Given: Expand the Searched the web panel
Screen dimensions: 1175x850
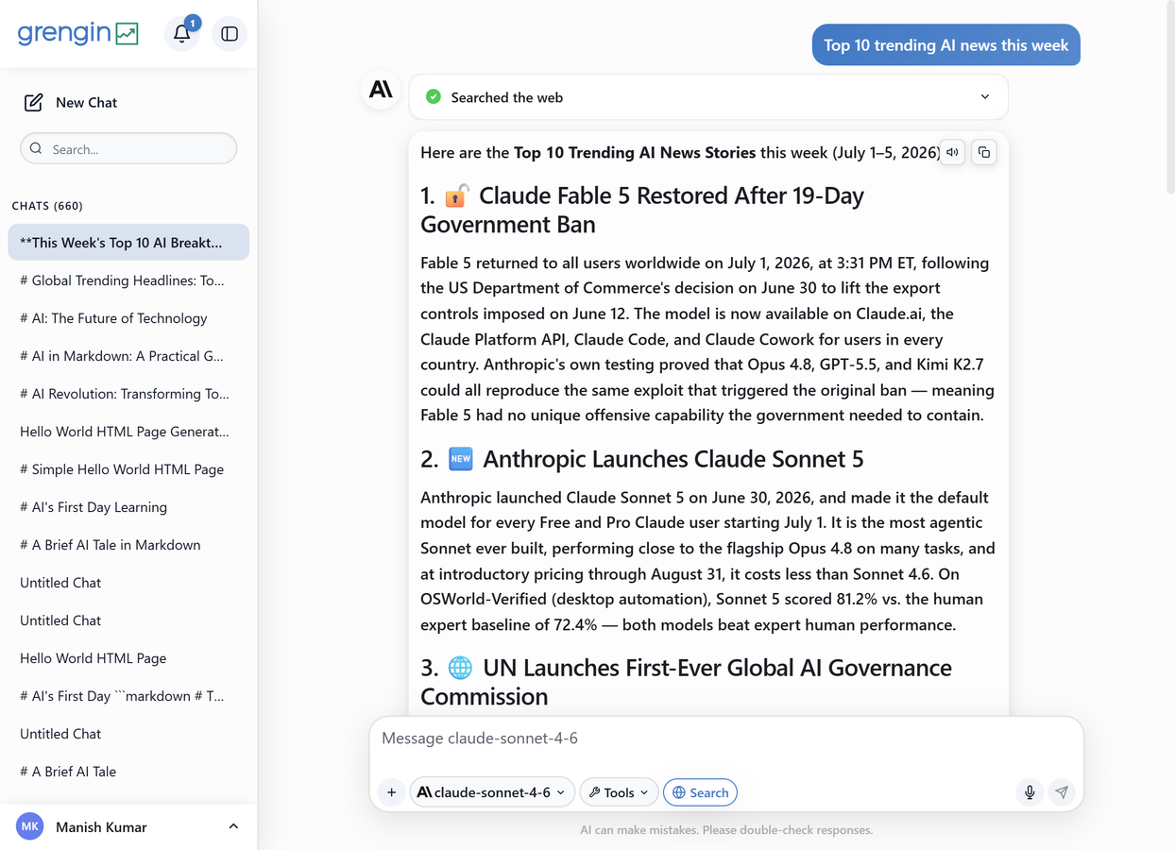Looking at the screenshot, I should tap(708, 97).
